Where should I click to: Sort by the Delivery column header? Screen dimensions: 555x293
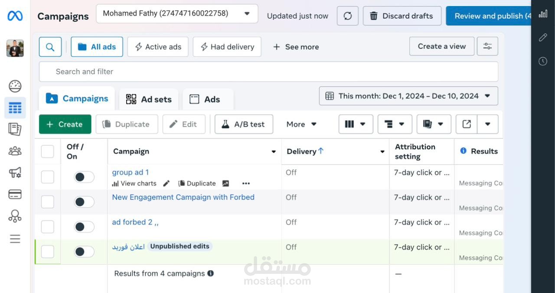click(x=305, y=151)
